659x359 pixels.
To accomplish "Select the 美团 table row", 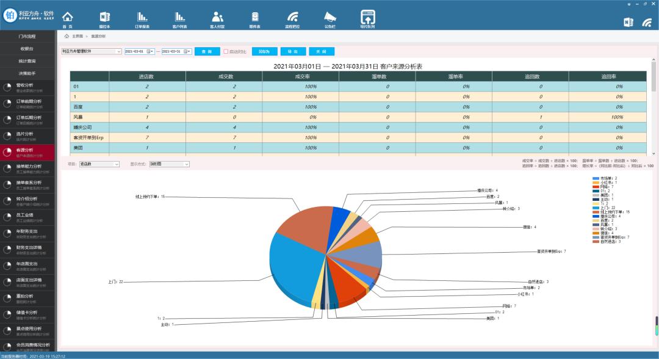I will 358,148.
